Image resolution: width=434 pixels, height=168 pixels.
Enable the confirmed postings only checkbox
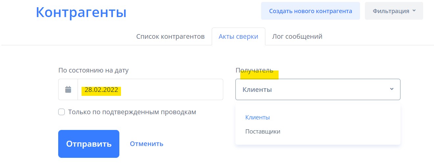point(61,112)
